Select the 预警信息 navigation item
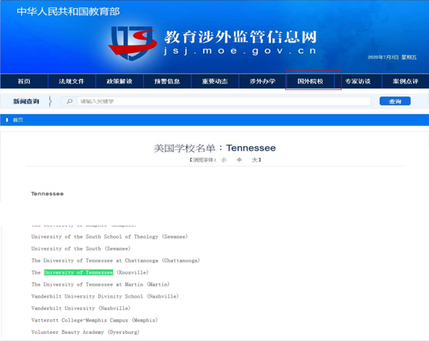Image resolution: width=429 pixels, height=341 pixels. coord(167,81)
